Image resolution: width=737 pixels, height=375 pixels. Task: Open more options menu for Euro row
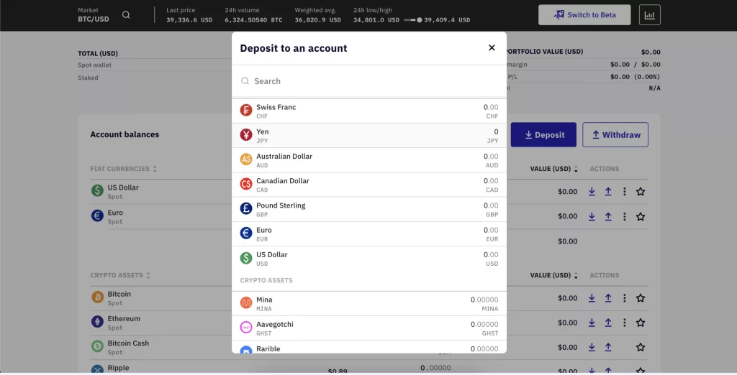624,216
